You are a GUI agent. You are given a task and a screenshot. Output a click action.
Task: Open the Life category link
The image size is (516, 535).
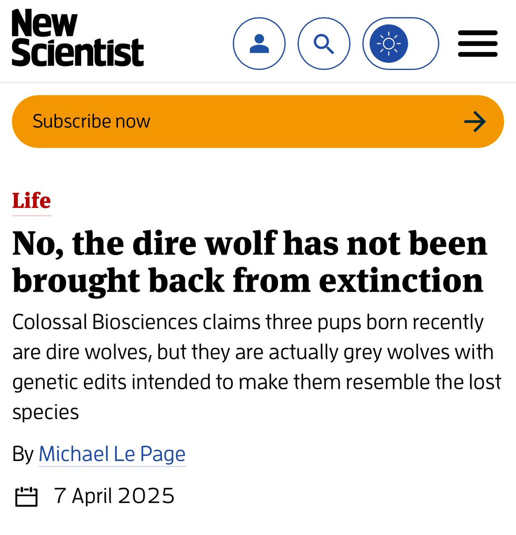31,201
